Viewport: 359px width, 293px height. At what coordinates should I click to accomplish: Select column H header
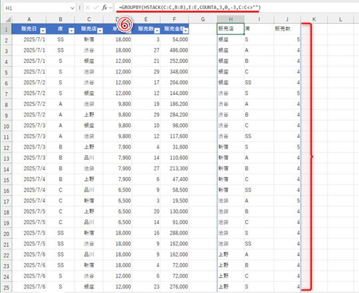231,19
